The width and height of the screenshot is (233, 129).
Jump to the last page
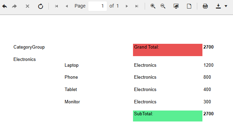click(x=137, y=6)
